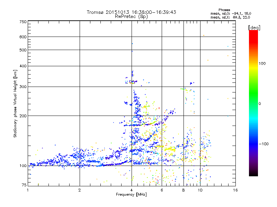The image size is (277, 207).
Task: Click the plot title 'Tromsø 20151013 16:38:00-16:39:43'
Action: click(x=131, y=12)
